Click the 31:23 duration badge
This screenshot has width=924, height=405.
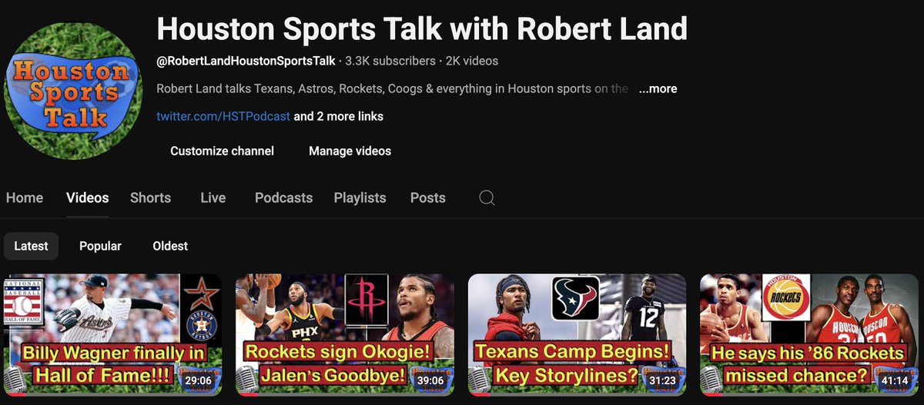click(663, 380)
